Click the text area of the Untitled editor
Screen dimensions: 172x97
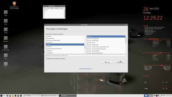click(54, 14)
